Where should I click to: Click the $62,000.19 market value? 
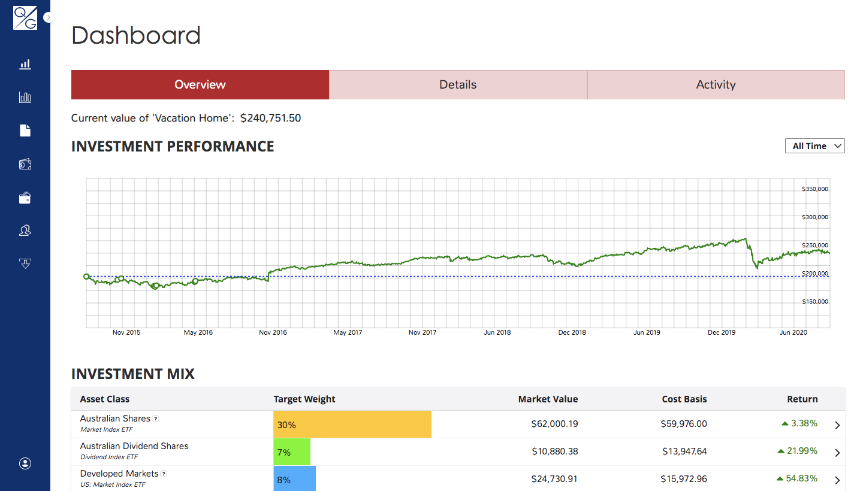pyautogui.click(x=555, y=424)
